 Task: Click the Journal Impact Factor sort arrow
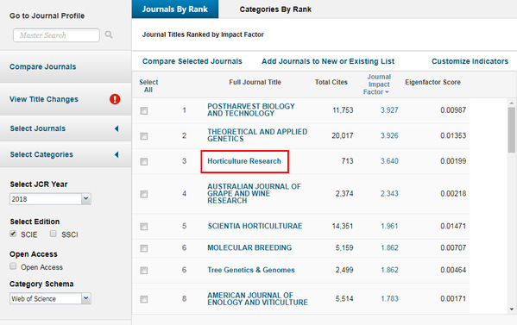387,92
